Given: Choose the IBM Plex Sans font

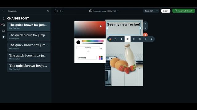Looking at the screenshot, I should coord(29,27).
